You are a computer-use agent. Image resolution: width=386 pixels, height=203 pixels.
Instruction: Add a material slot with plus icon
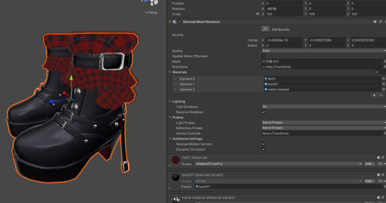tap(374, 95)
